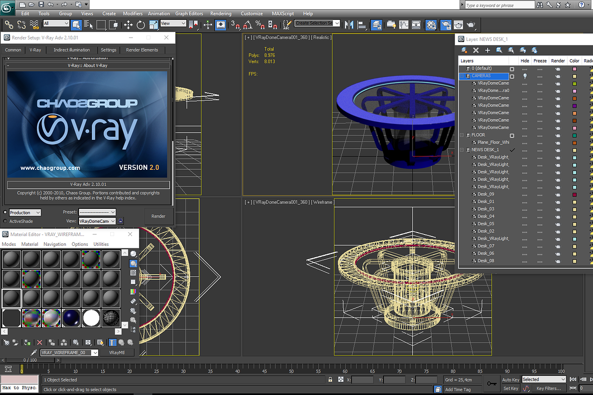Click red X Reset Map icon in Material Editor
593x395 pixels.
pos(40,342)
